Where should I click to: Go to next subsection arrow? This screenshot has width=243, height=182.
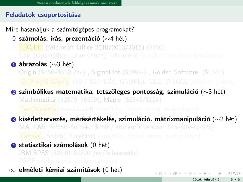click(x=195, y=173)
